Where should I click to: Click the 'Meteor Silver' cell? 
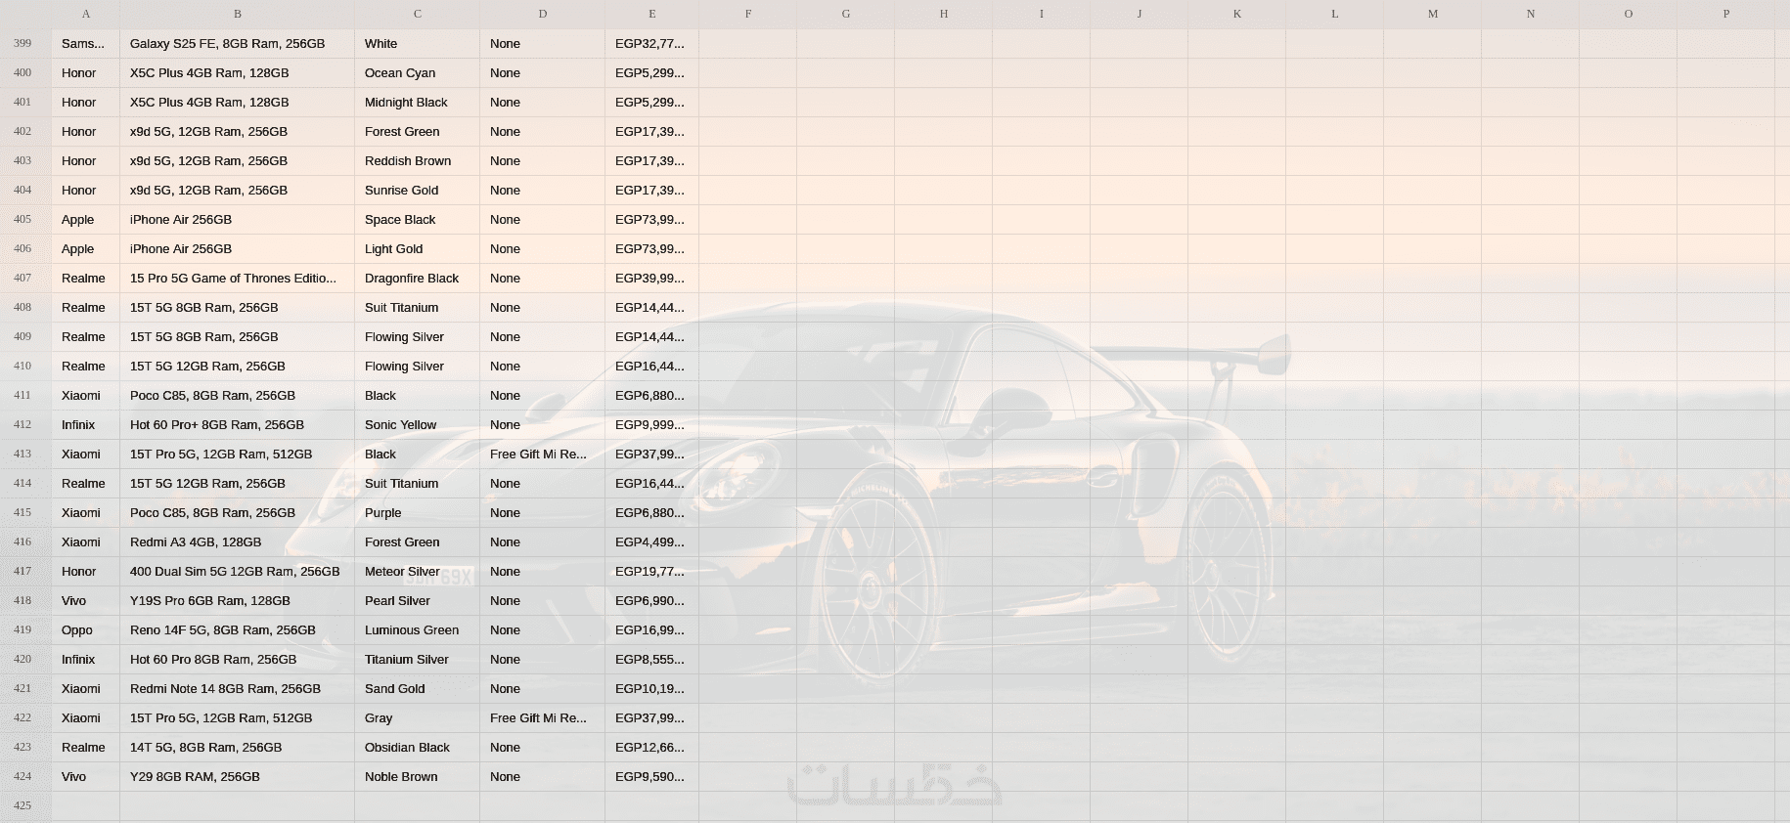pyautogui.click(x=418, y=572)
